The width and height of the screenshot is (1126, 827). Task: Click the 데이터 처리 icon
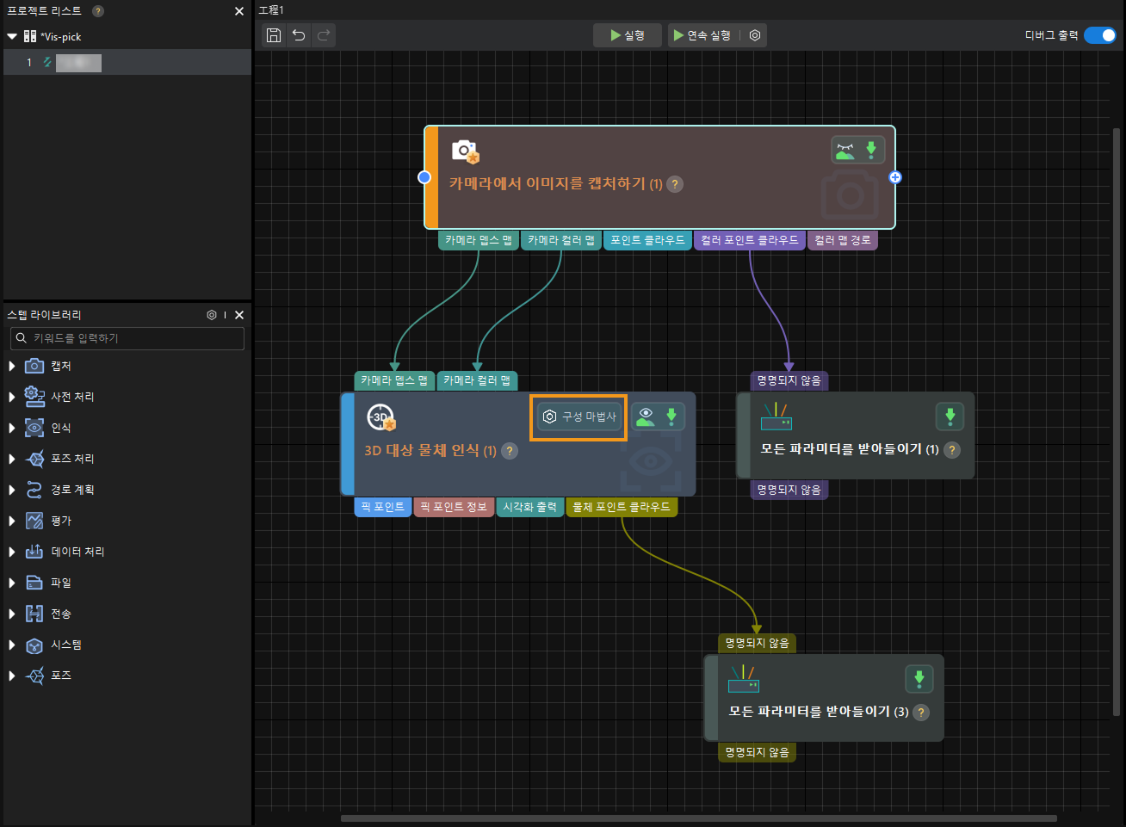tap(34, 552)
